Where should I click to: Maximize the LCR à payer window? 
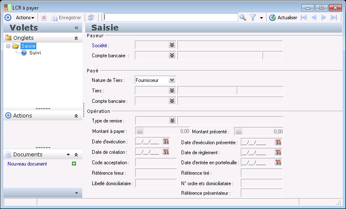pyautogui.click(x=321, y=8)
